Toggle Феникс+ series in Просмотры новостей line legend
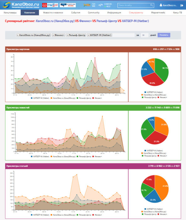 [97, 157]
